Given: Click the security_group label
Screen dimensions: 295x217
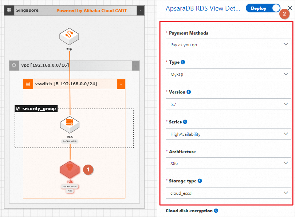Looking at the screenshot, I should pos(39,109).
